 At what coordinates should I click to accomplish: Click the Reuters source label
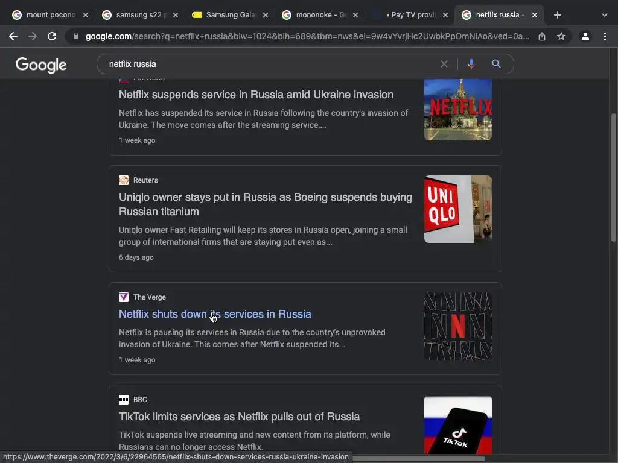[x=145, y=180]
